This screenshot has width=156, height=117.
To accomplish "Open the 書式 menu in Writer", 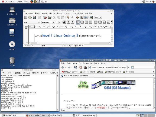I will 59,13.
